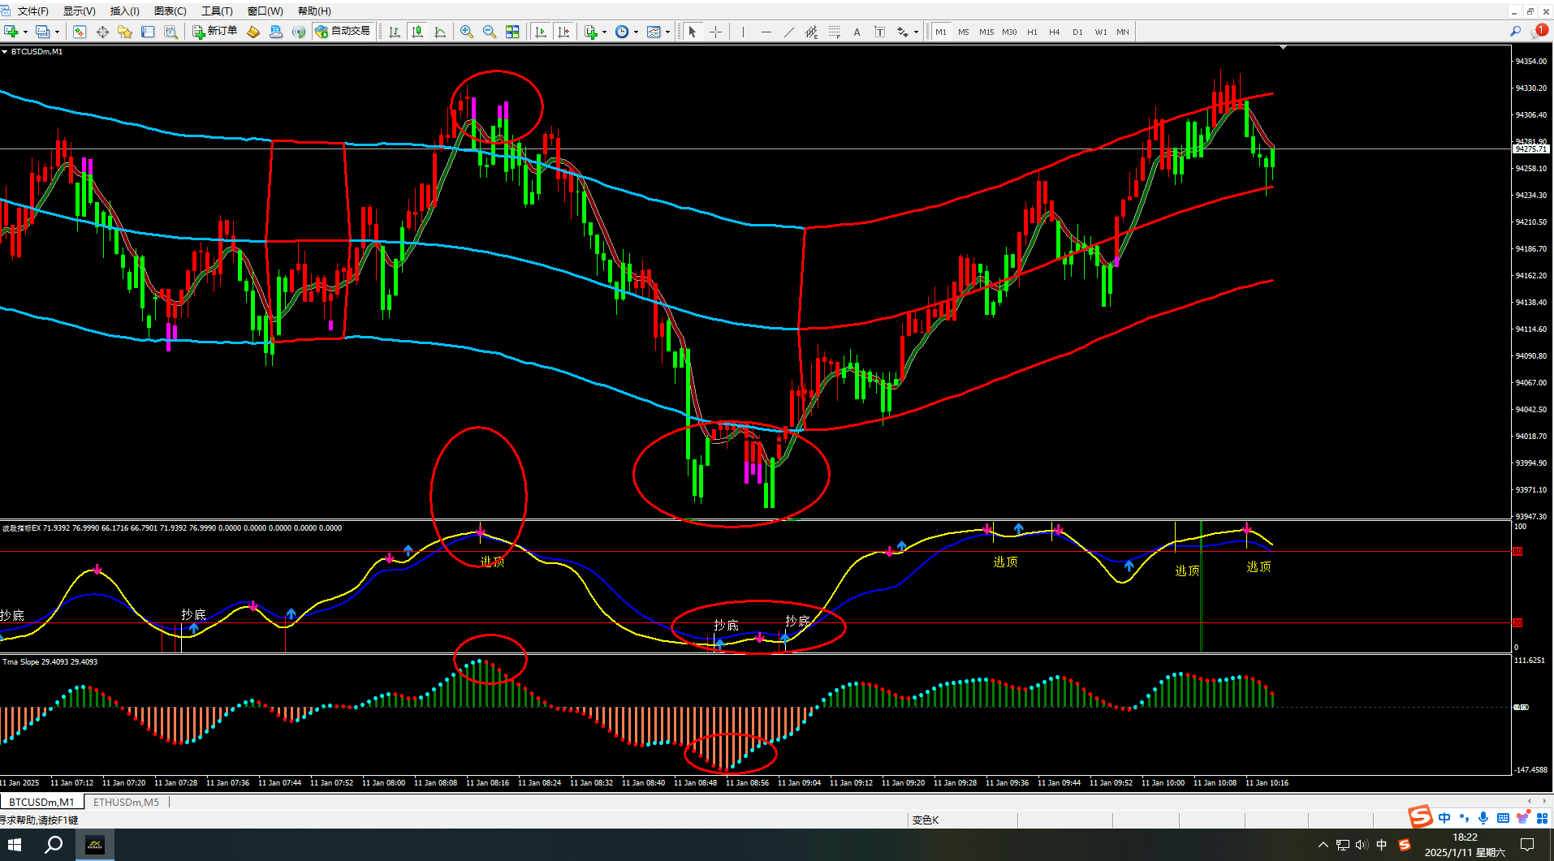This screenshot has height=861, width=1554.
Task: Switch to M5 timeframe
Action: tap(964, 32)
